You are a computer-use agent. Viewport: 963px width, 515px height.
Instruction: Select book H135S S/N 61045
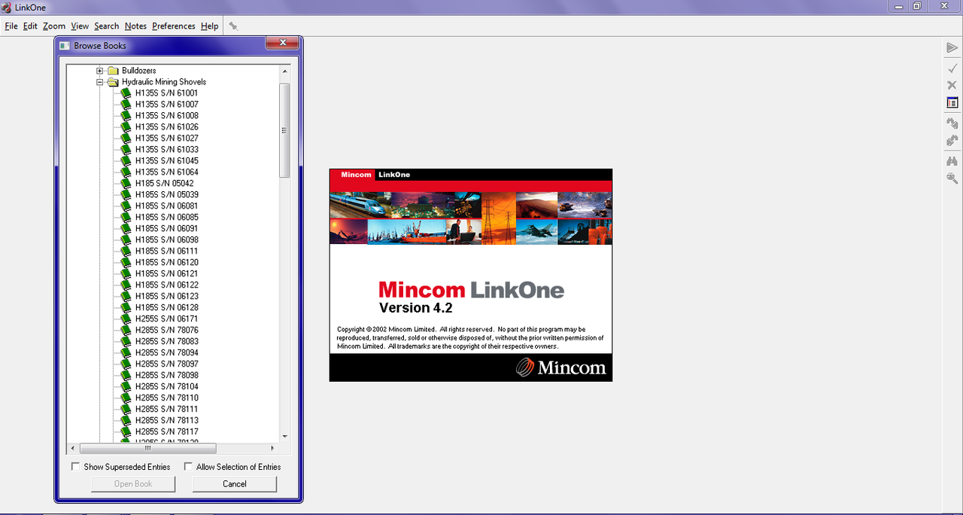point(166,161)
